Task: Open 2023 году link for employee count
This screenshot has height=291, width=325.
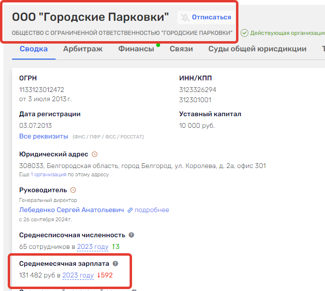Action: (x=93, y=247)
